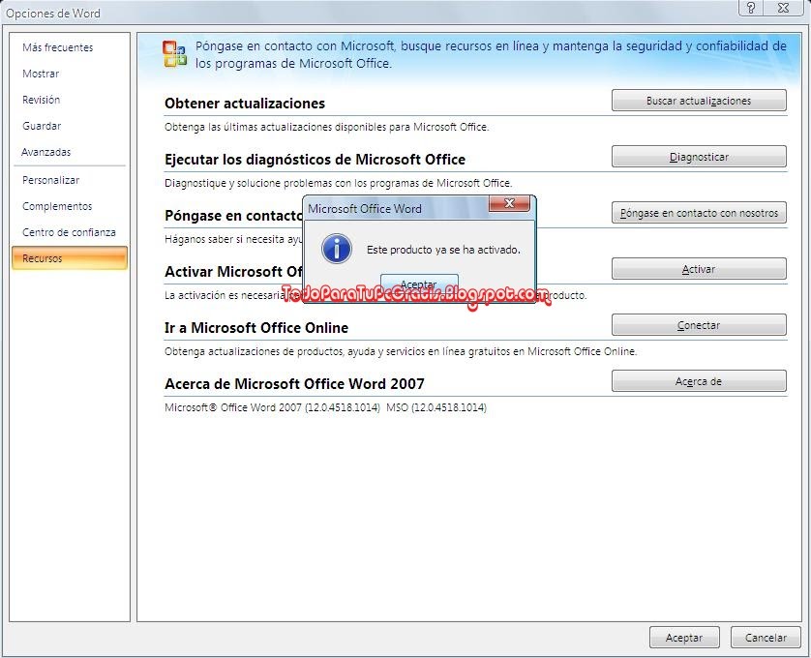Open Centro de confianza
Viewport: 811px width, 658px height.
point(69,233)
